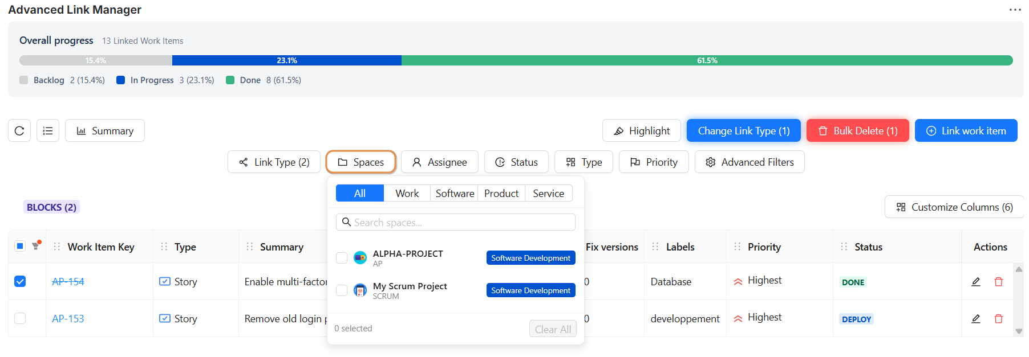This screenshot has width=1029, height=357.
Task: Click My Scrum Project avatar icon
Action: pos(360,290)
